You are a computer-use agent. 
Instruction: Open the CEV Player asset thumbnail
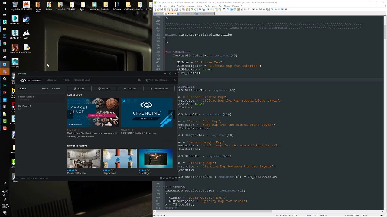tap(156, 158)
